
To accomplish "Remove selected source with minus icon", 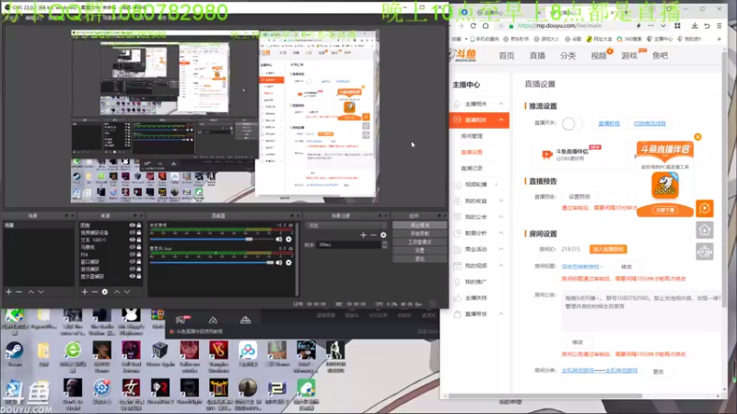I will tap(95, 292).
